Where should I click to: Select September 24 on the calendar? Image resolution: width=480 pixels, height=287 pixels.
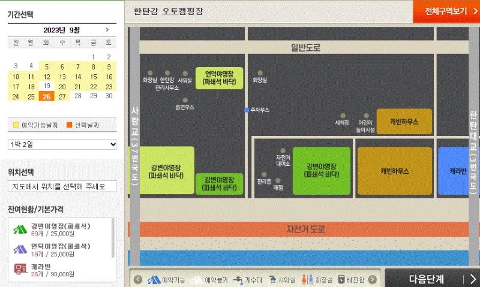coord(16,96)
